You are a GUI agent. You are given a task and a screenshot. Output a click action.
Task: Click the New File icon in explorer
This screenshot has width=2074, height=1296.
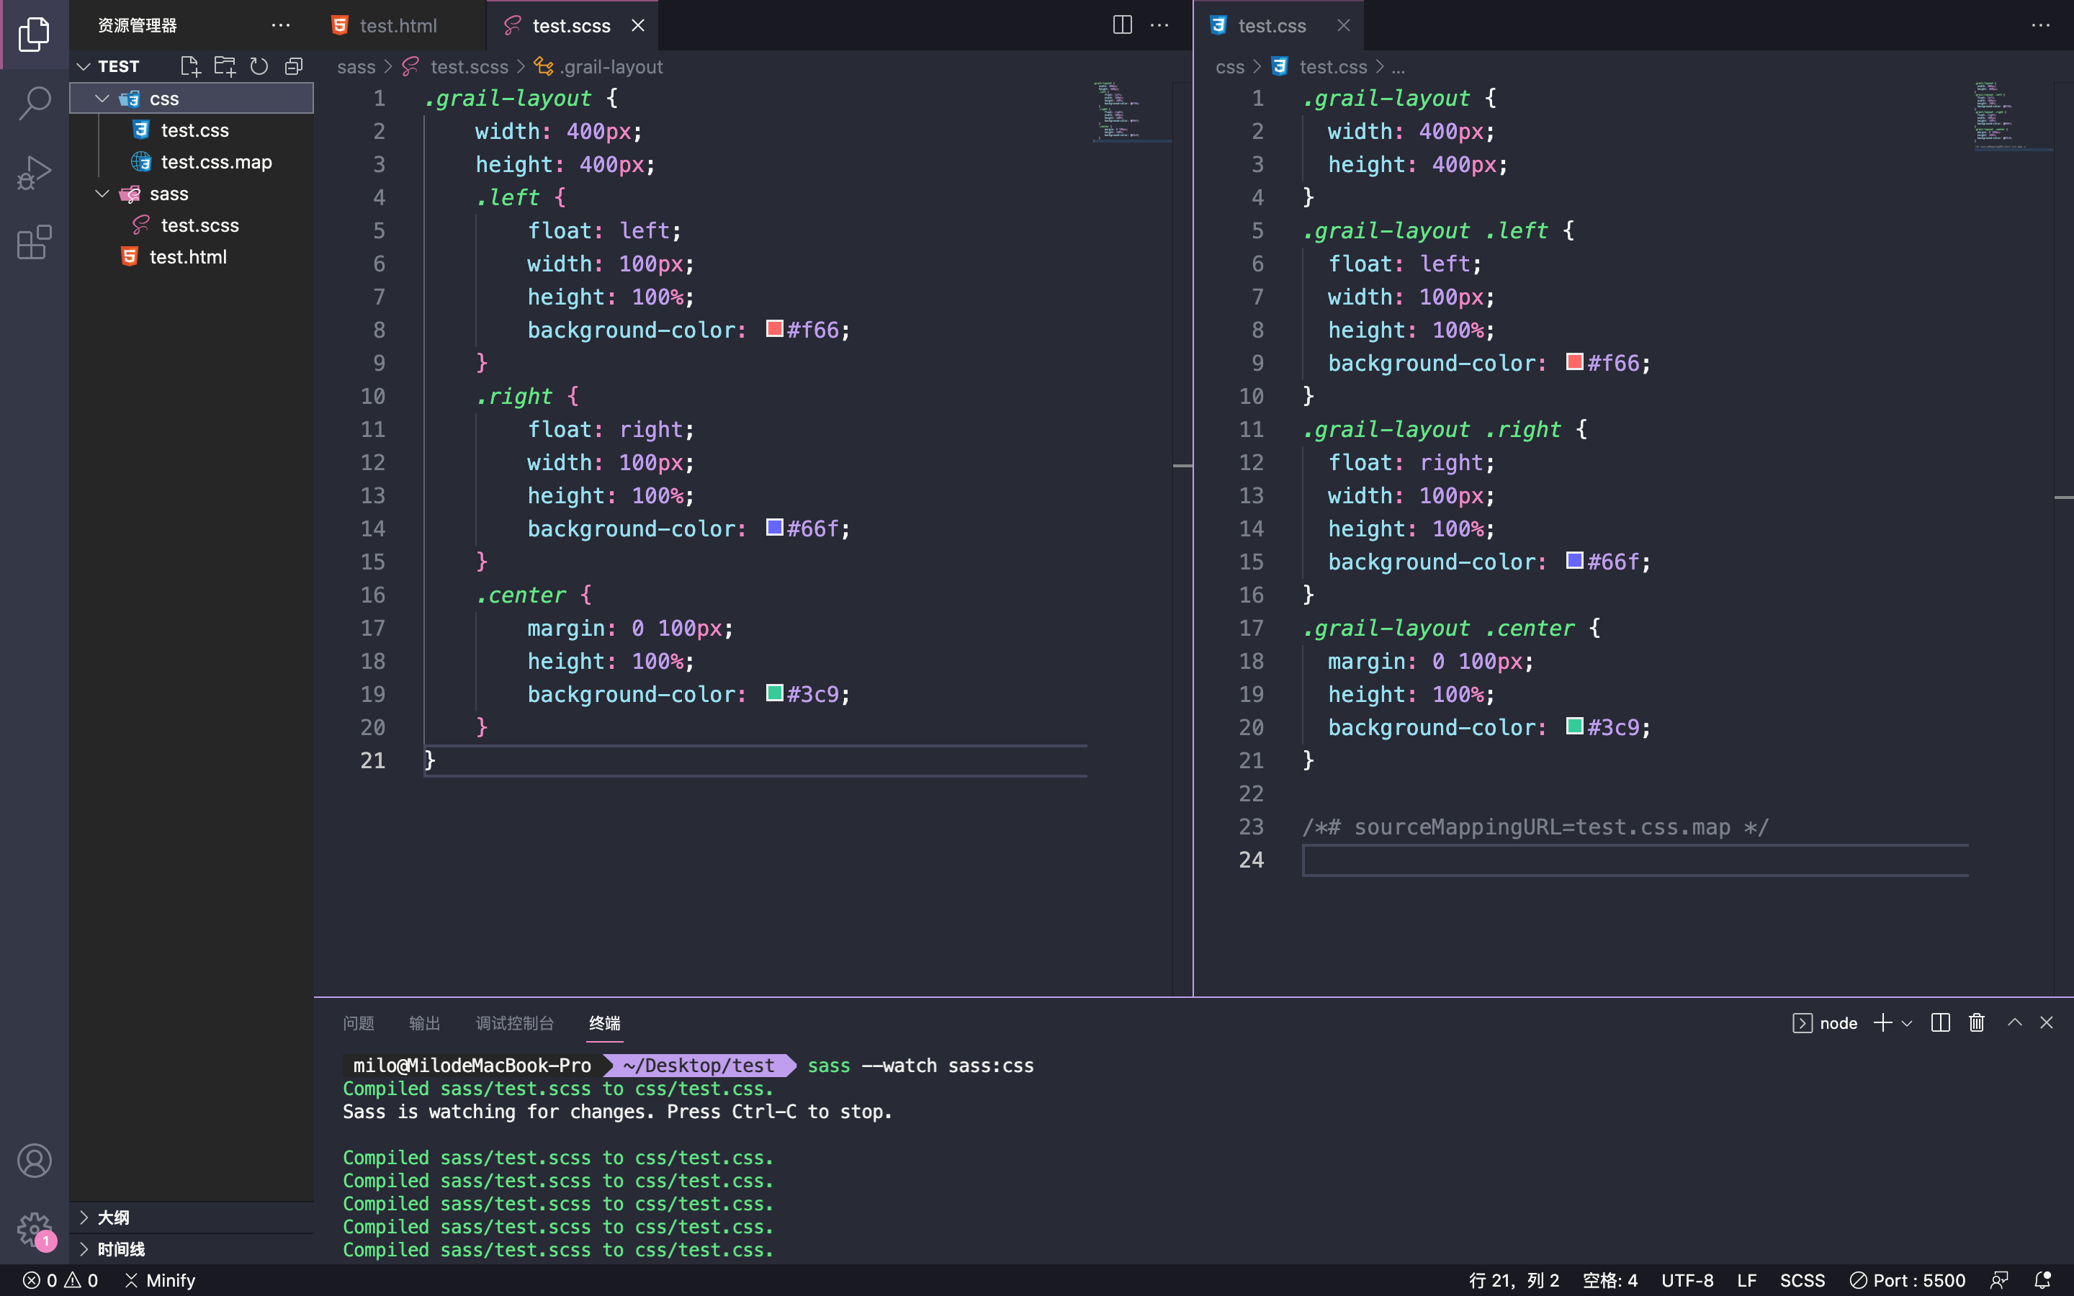[x=189, y=66]
